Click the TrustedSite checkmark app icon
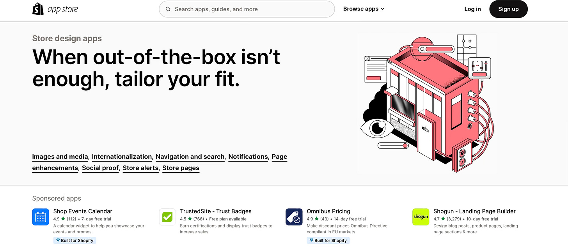568x252 pixels. click(167, 217)
